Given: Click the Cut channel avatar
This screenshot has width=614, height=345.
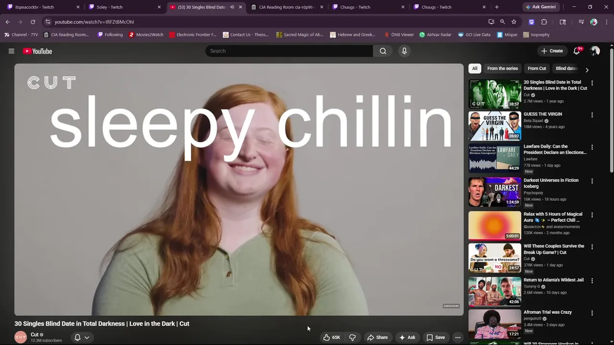Looking at the screenshot, I should click(21, 337).
